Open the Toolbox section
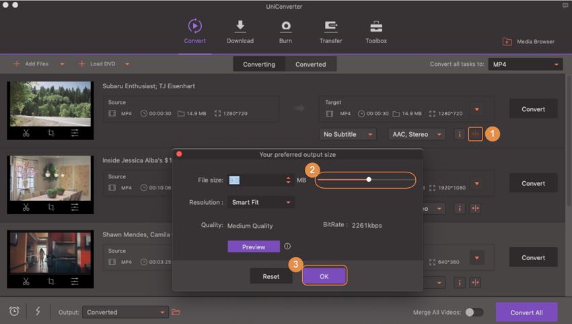Viewport: 572px width, 324px height. [x=376, y=32]
